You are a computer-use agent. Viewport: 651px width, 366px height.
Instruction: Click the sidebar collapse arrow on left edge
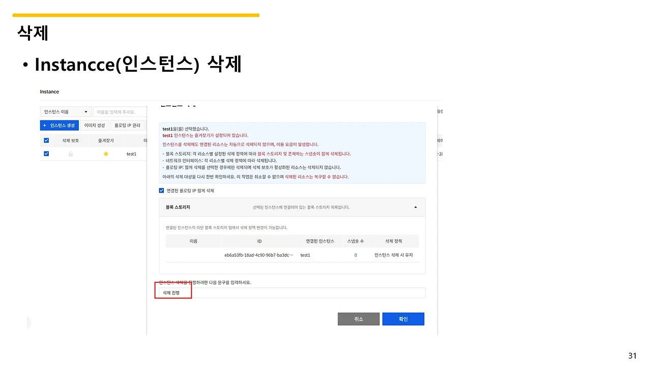28,322
